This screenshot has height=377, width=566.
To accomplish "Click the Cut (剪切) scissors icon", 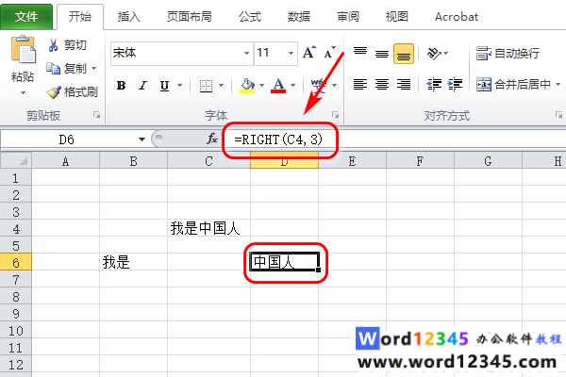I will [54, 45].
